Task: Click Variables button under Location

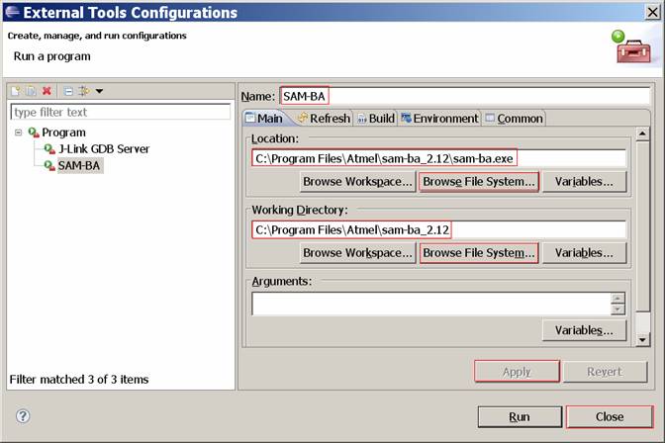Action: tap(584, 181)
